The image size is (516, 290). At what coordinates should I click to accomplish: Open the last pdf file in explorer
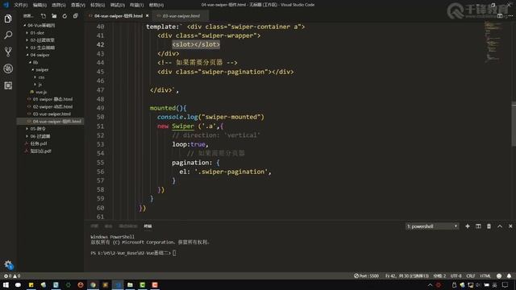point(41,151)
